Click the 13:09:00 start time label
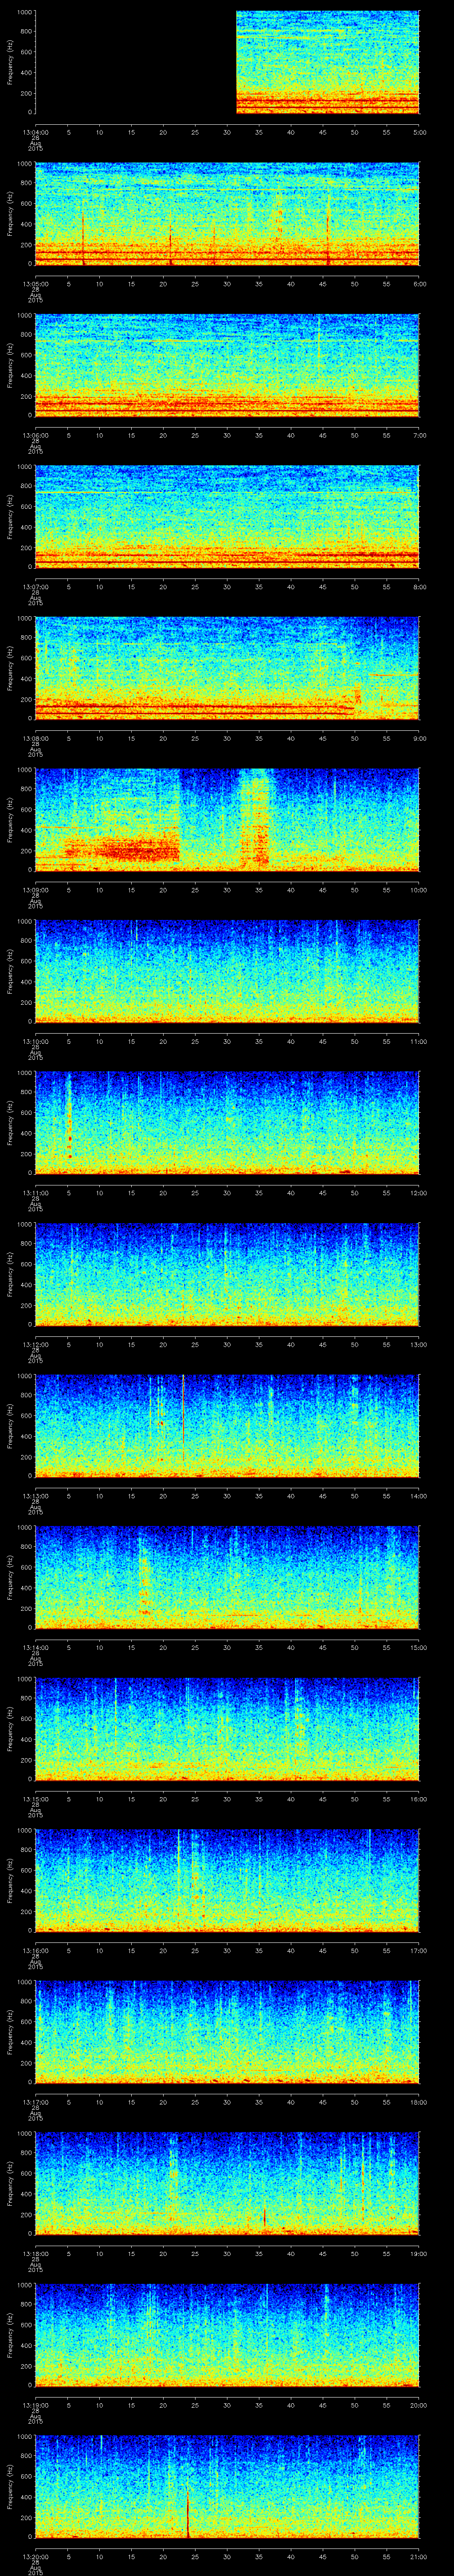Screen dimensions: 454x2576 pos(36,890)
